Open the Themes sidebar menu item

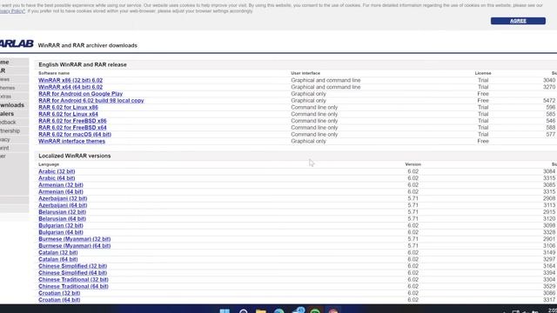8,88
